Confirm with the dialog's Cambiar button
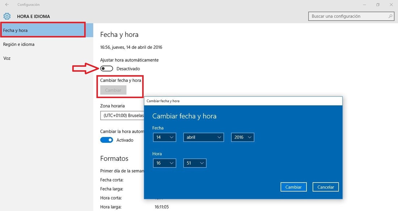 [293, 187]
